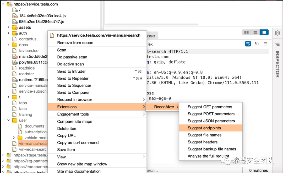
Task: Select Suggest headers option
Action: [x=211, y=142]
